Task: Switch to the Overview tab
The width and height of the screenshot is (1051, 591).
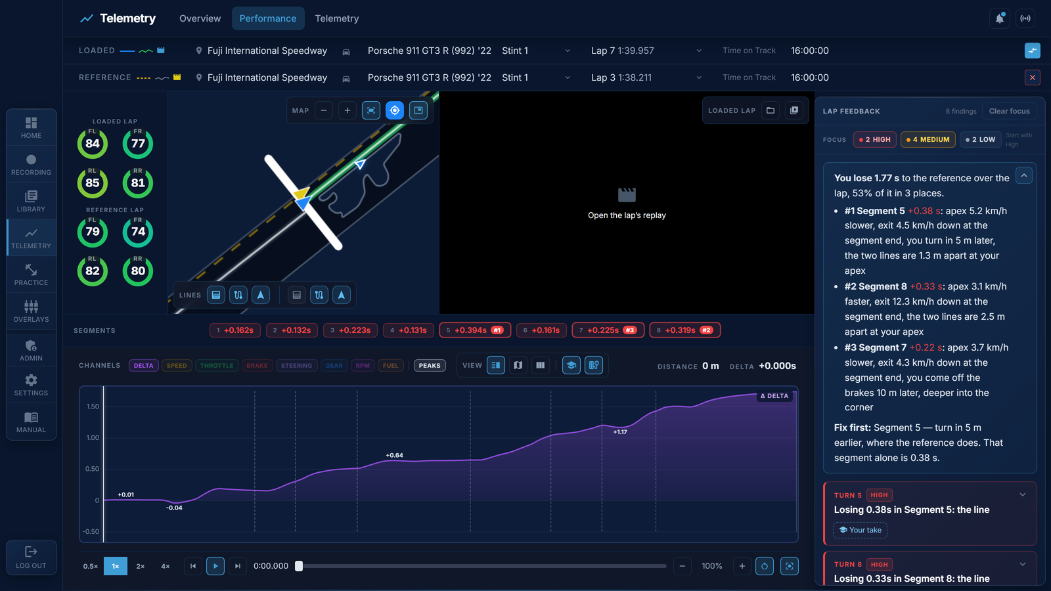Action: pos(200,18)
